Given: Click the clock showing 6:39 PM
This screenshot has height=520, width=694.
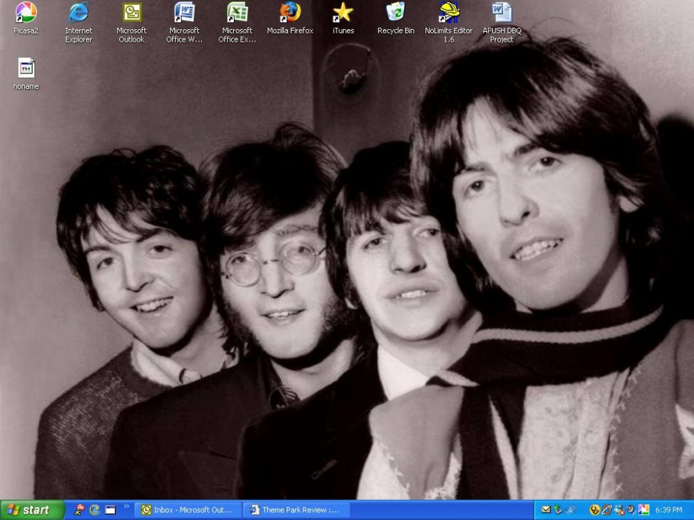Looking at the screenshot, I should point(669,510).
